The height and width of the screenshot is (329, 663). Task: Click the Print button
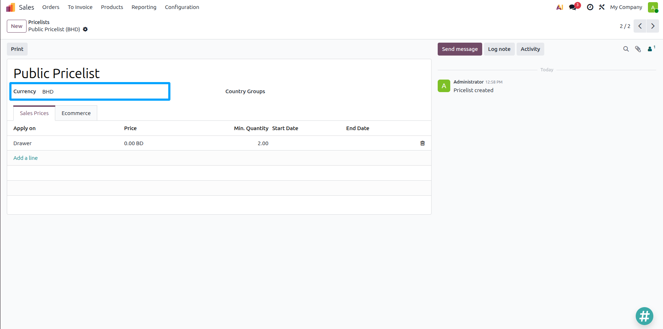[x=17, y=49]
